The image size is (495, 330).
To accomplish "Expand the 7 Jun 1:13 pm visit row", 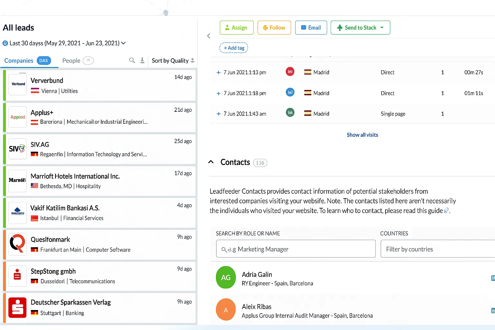I will coord(218,73).
